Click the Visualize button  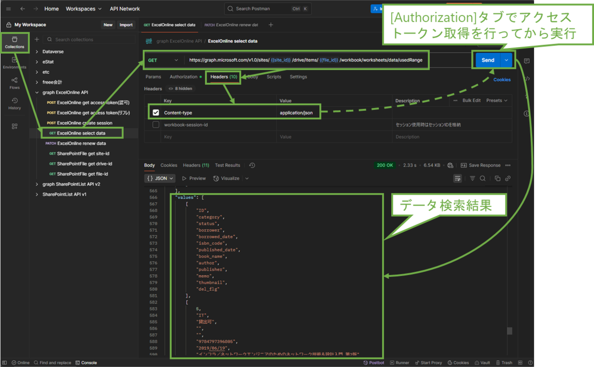pyautogui.click(x=226, y=178)
